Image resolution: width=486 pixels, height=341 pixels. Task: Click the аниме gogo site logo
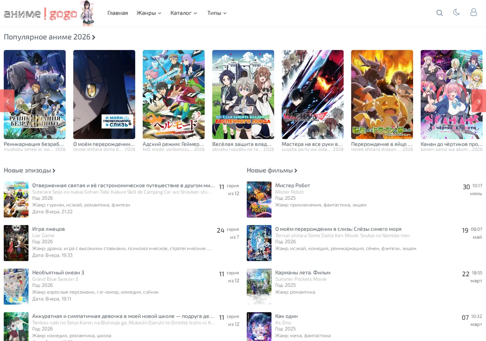[49, 13]
